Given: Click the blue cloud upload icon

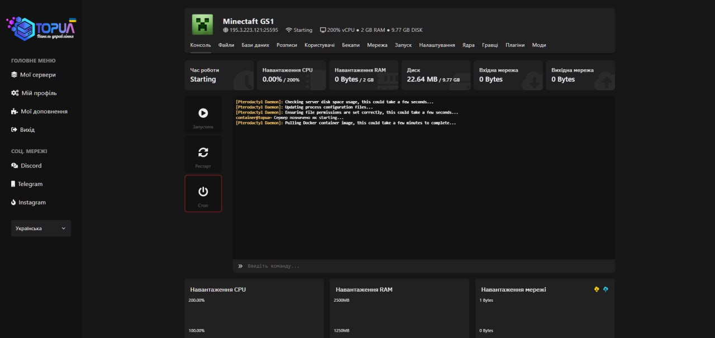Looking at the screenshot, I should click(606, 289).
